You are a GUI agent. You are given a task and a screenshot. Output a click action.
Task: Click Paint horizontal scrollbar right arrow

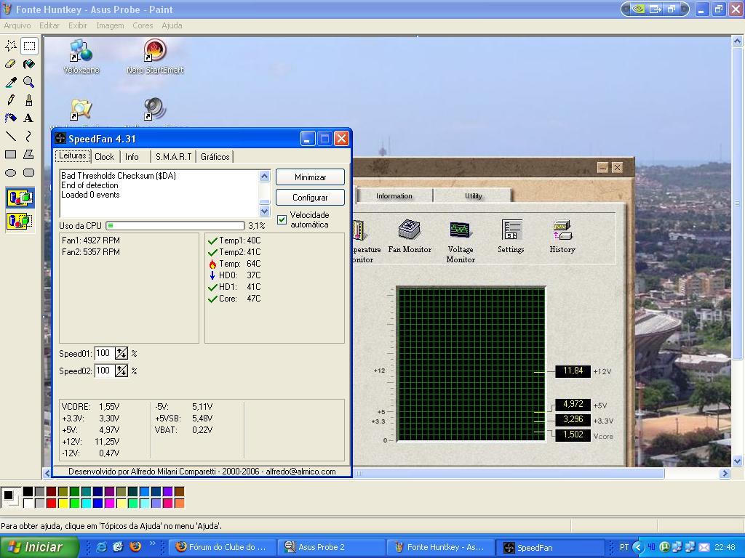click(725, 473)
